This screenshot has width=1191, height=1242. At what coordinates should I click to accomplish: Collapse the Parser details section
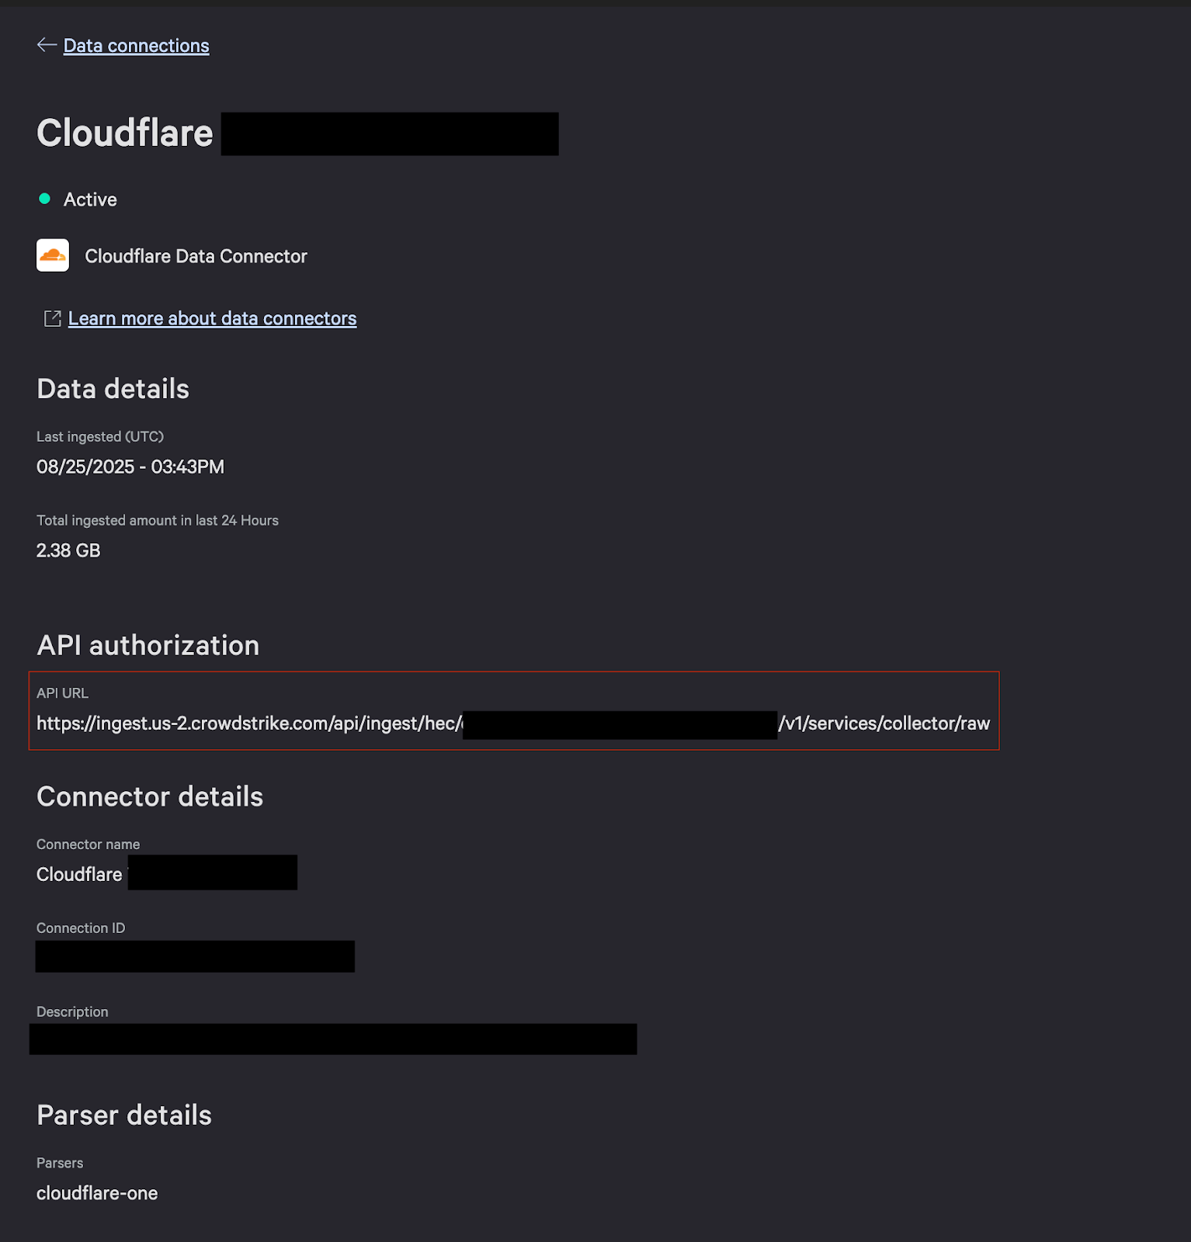point(123,1115)
